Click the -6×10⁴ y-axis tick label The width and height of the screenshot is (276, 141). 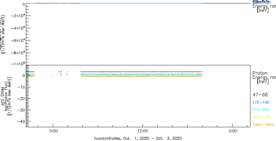coord(17,41)
